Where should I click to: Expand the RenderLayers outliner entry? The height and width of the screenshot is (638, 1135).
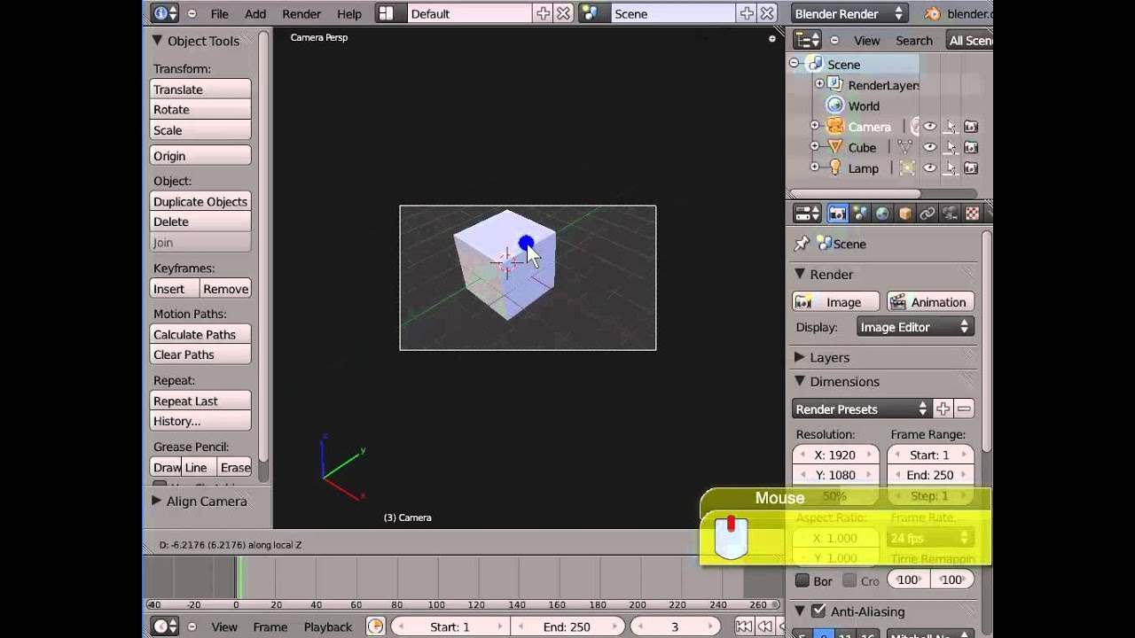819,84
